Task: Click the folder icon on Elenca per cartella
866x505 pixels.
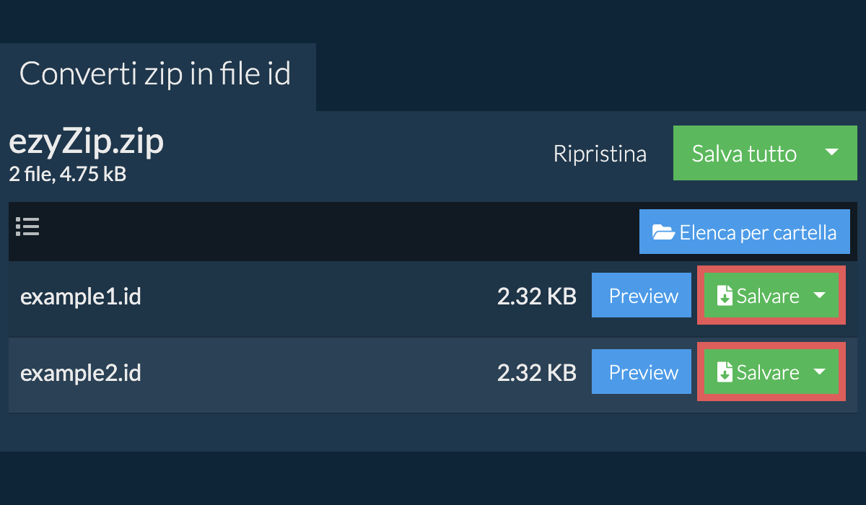Action: click(663, 232)
